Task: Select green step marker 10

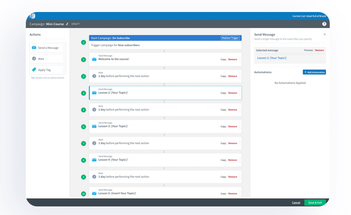Action: coord(84,194)
